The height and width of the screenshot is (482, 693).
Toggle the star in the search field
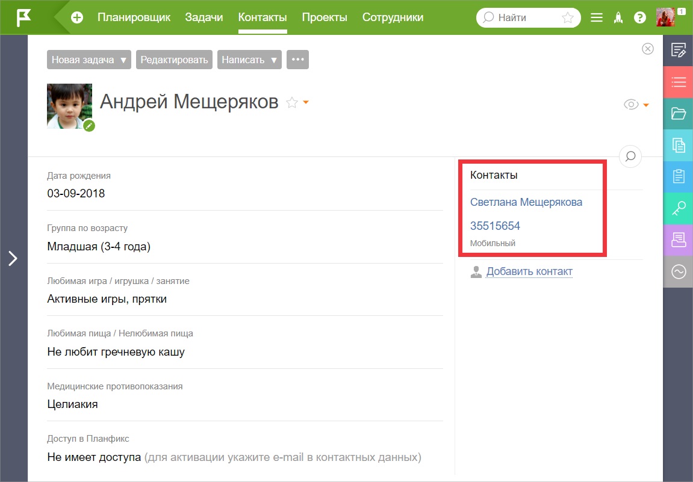pyautogui.click(x=568, y=17)
